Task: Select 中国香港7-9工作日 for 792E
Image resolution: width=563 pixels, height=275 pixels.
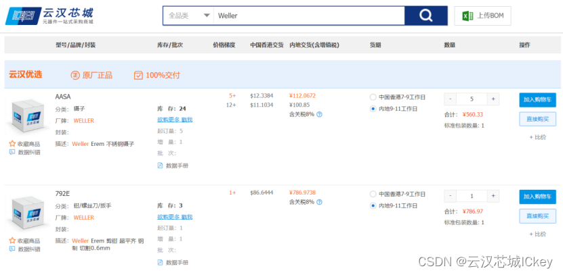Action: coord(373,194)
